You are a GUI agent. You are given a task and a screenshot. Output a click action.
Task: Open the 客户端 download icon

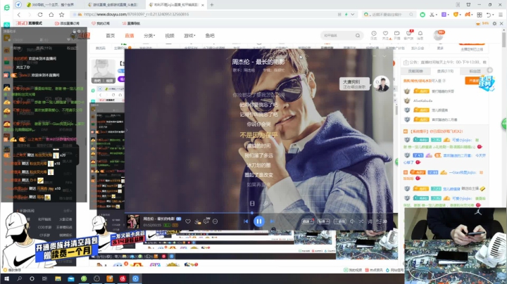click(408, 35)
